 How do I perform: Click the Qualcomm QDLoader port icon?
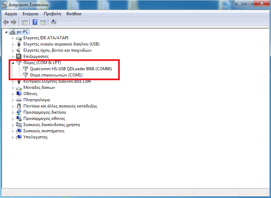tap(25, 69)
